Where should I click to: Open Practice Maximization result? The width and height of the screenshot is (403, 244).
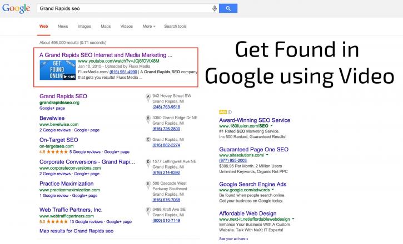(x=66, y=184)
